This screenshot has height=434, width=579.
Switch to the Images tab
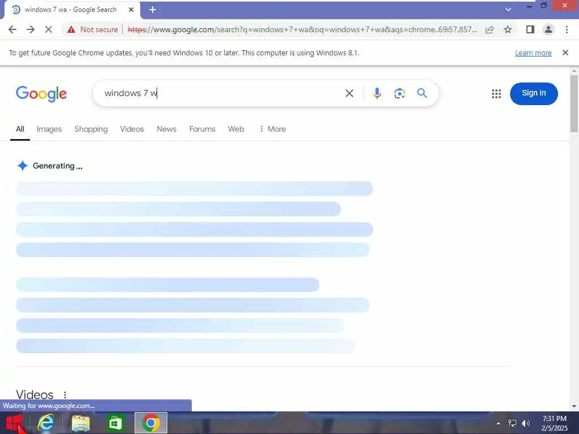(49, 129)
